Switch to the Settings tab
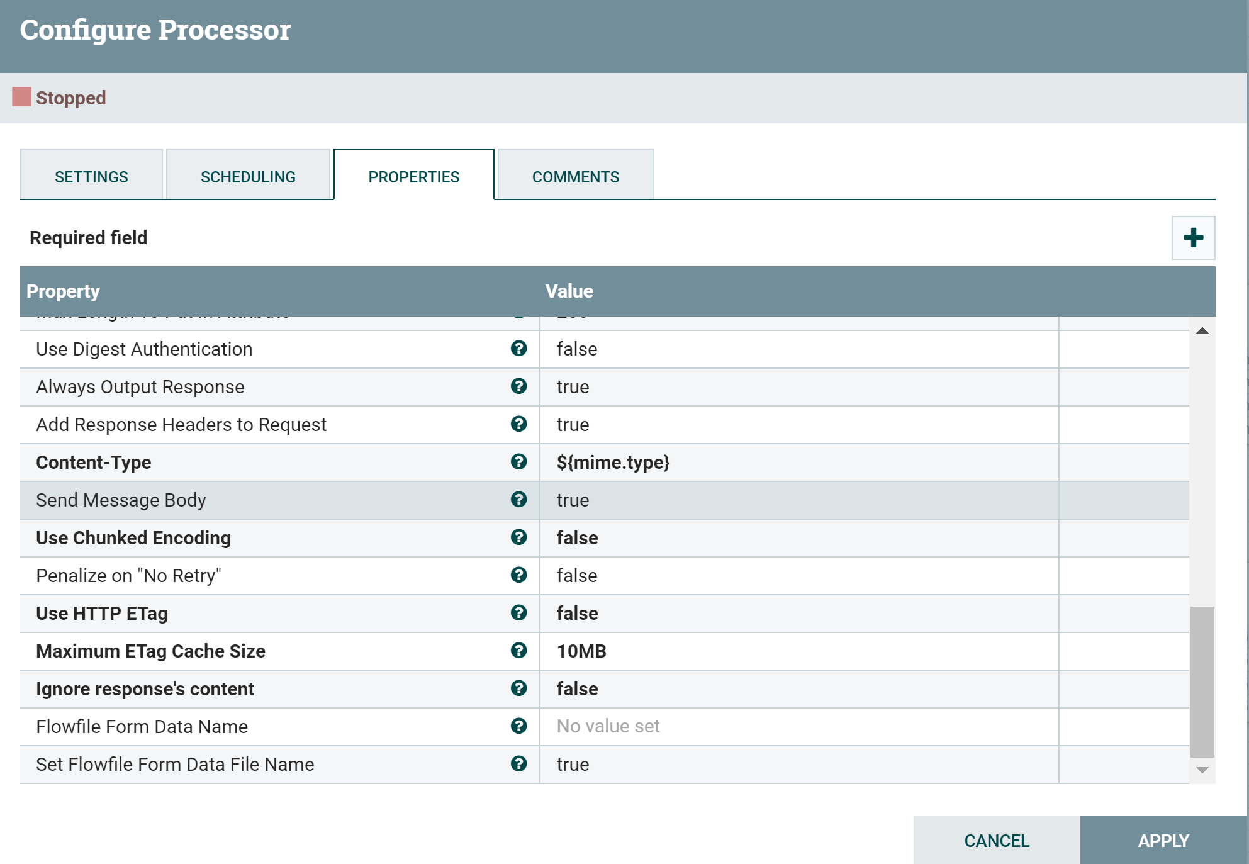Viewport: 1249px width, 864px height. pyautogui.click(x=91, y=176)
